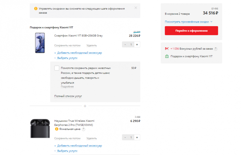
Task: Decrease Xiaomi Earphones 2 Pro quantity
Action: point(125,137)
